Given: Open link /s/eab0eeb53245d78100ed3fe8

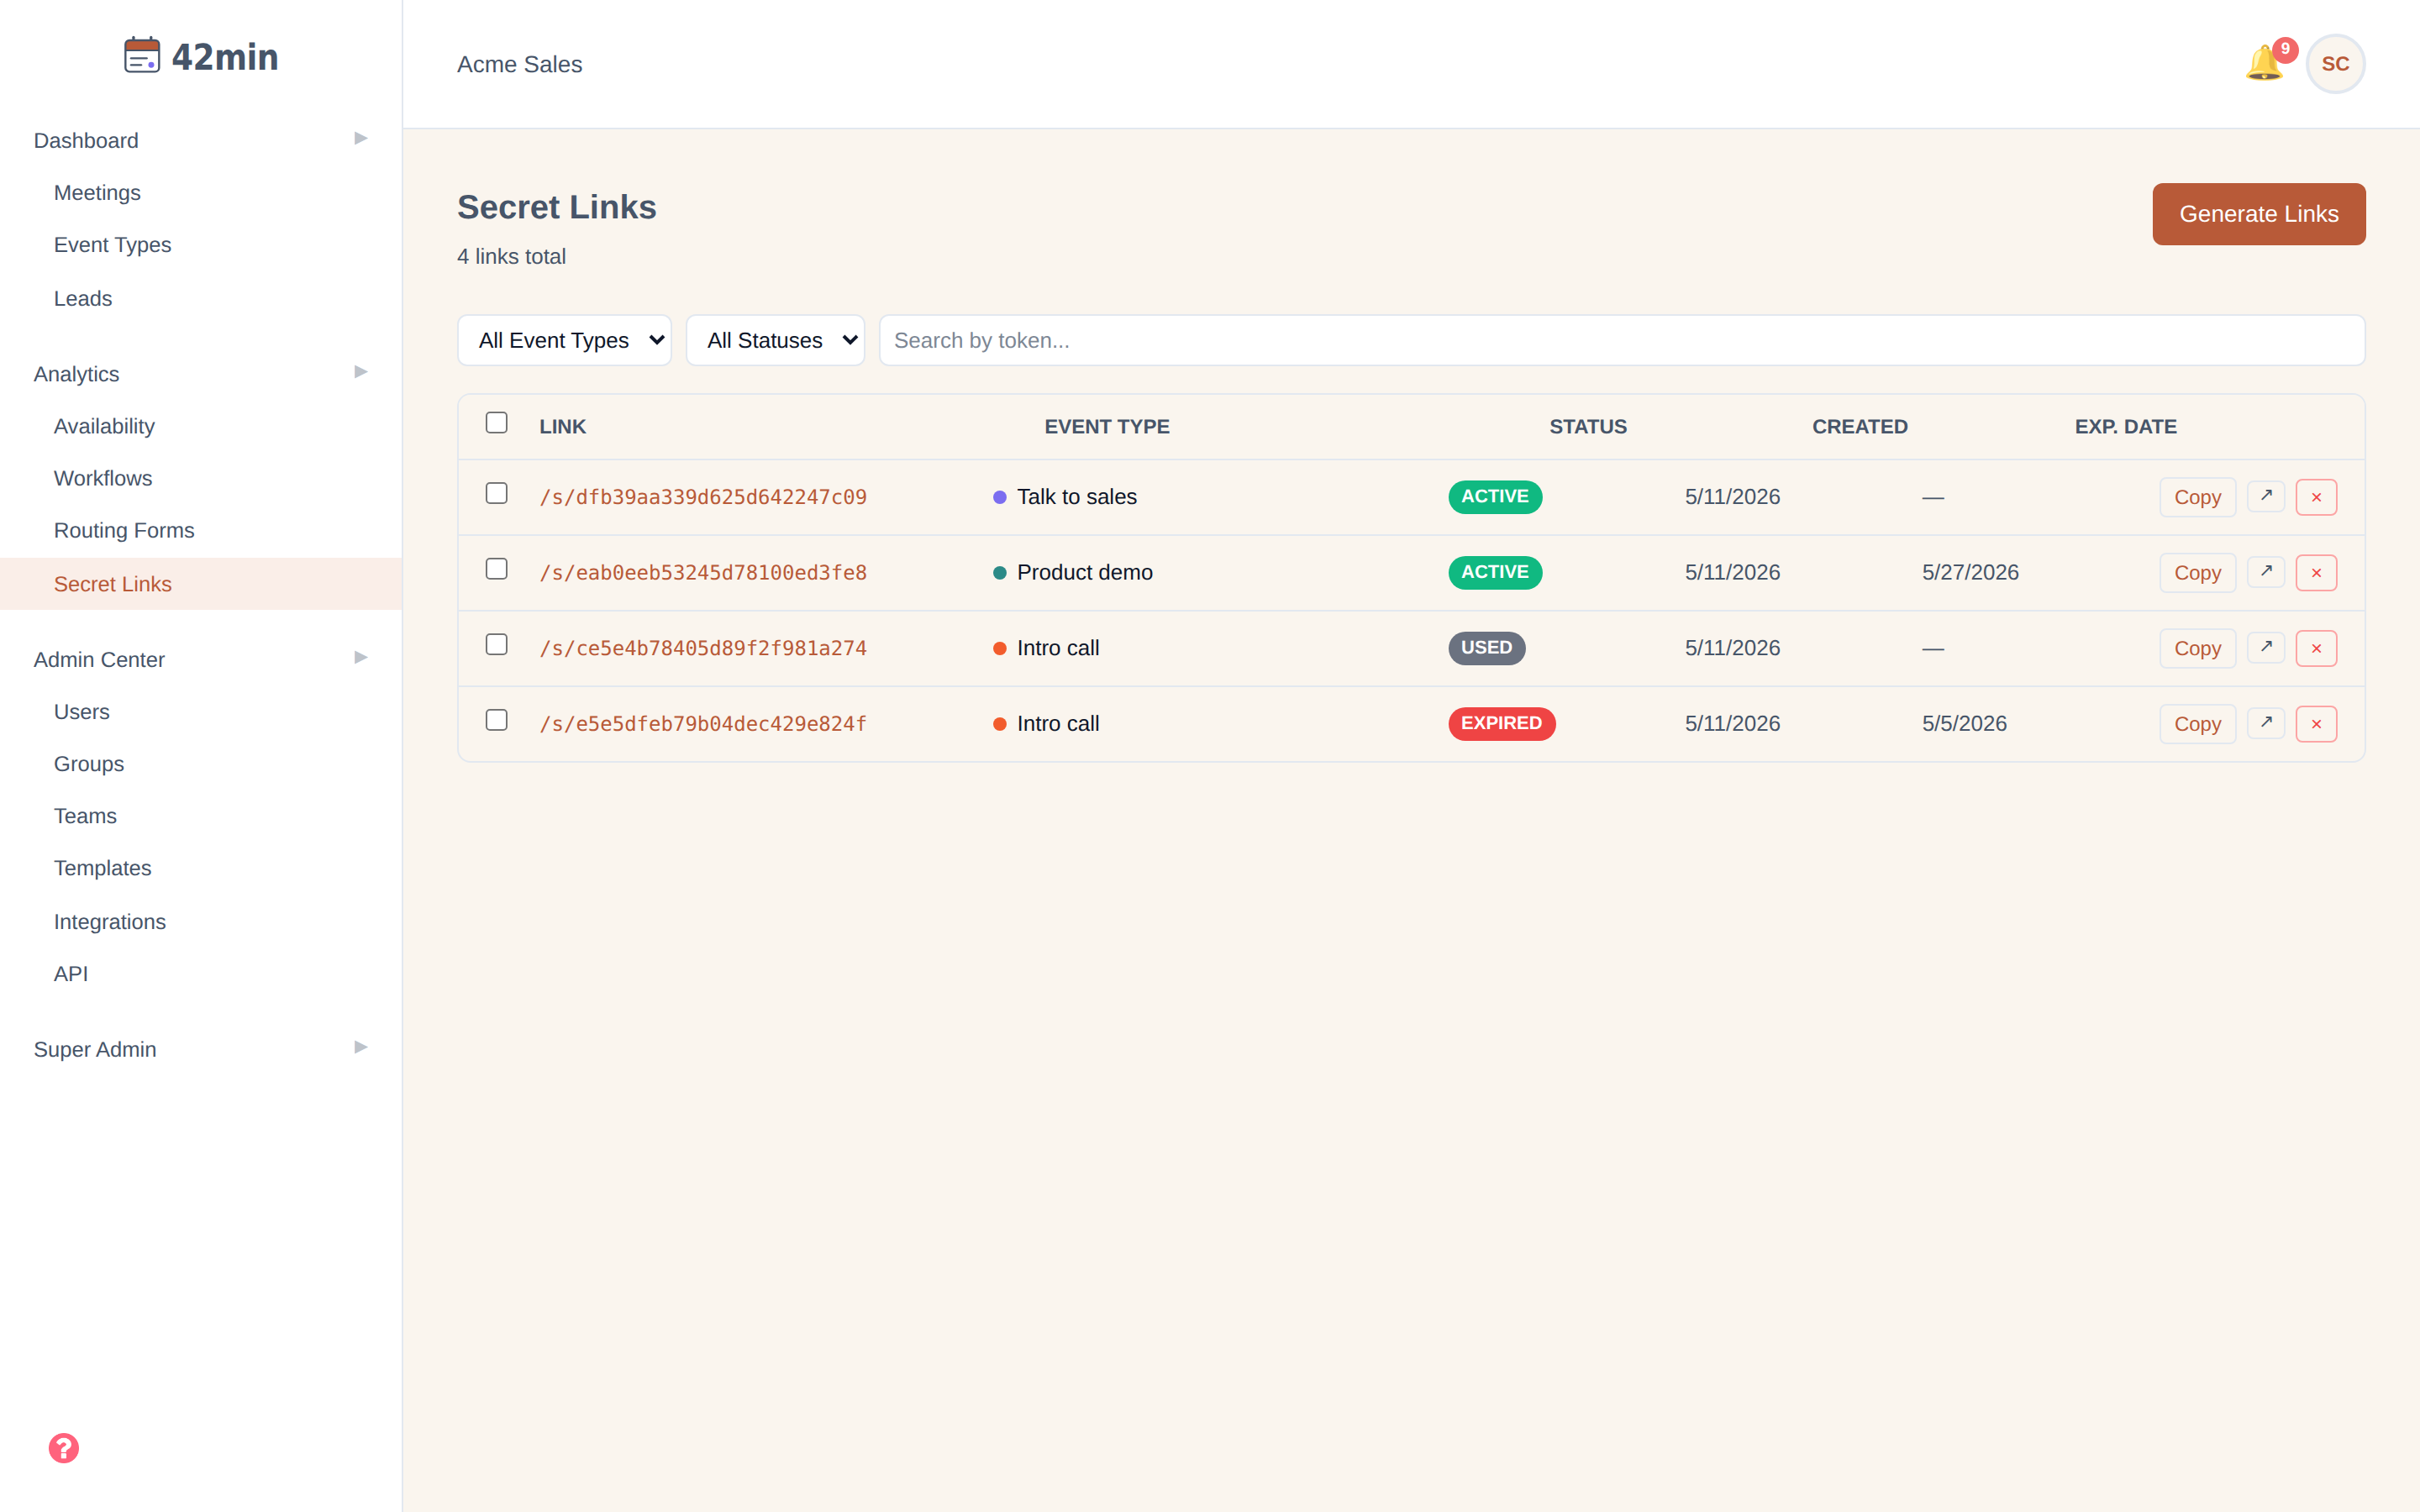Looking at the screenshot, I should click(x=703, y=573).
